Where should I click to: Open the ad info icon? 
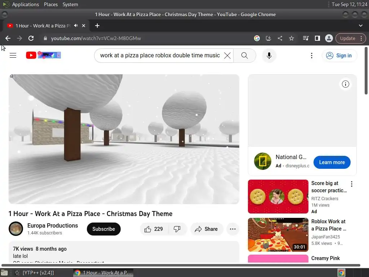click(345, 84)
